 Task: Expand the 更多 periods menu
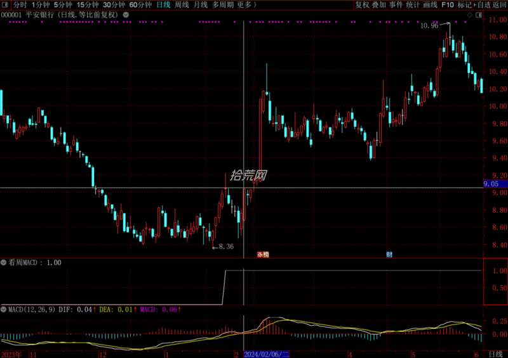pyautogui.click(x=246, y=5)
